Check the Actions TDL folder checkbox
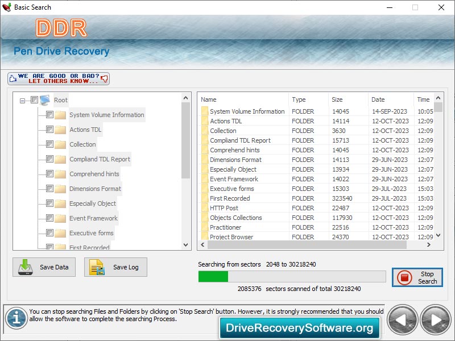 [49, 130]
